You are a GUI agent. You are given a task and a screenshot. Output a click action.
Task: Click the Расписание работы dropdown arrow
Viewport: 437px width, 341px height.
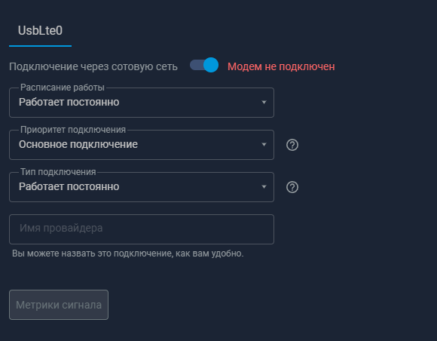click(x=264, y=103)
